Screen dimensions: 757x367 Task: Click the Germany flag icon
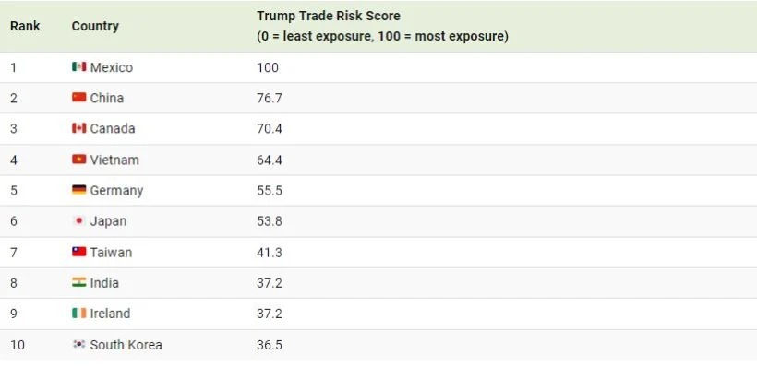pos(79,190)
